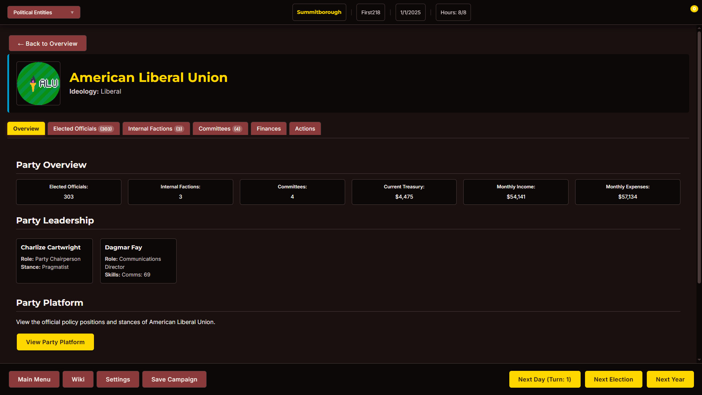
Task: Switch to the Elected Officials tab
Action: [83, 129]
